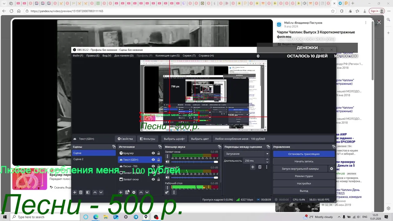
Task: Move the scene up with arrow
Action: [x=95, y=192]
